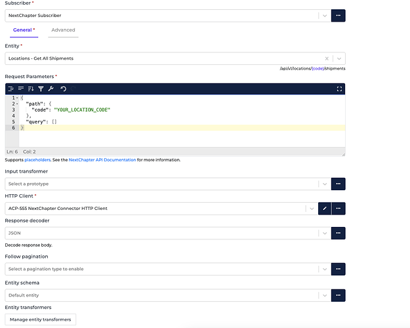
Task: Clear the Entity selection with the X
Action: tap(327, 58)
